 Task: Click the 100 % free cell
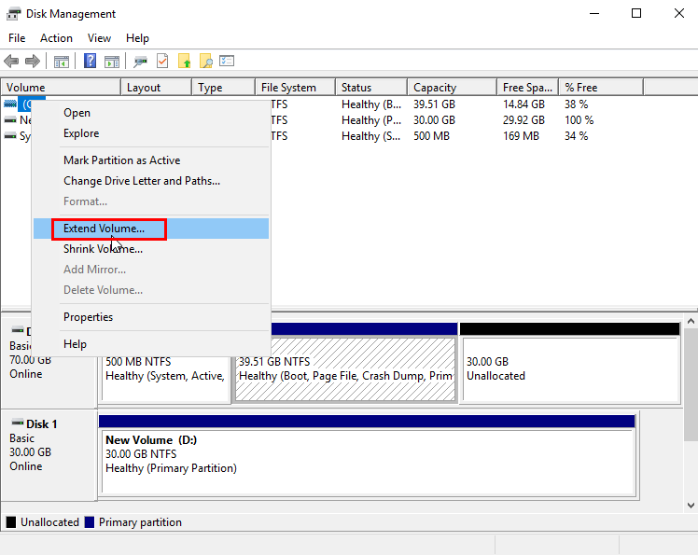(579, 120)
